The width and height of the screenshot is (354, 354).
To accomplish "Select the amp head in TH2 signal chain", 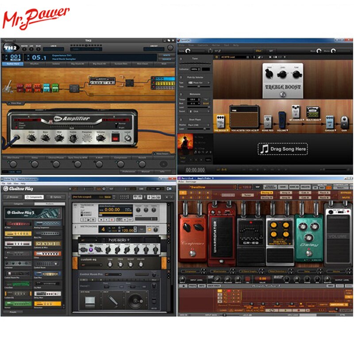I will (102, 81).
